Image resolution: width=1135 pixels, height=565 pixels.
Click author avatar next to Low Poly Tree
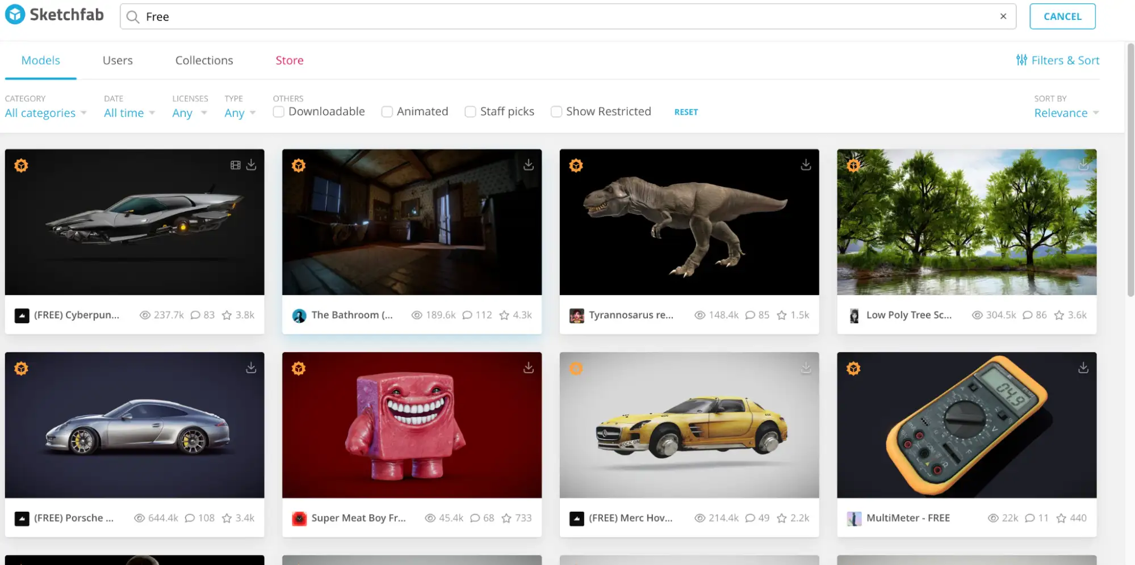coord(854,315)
